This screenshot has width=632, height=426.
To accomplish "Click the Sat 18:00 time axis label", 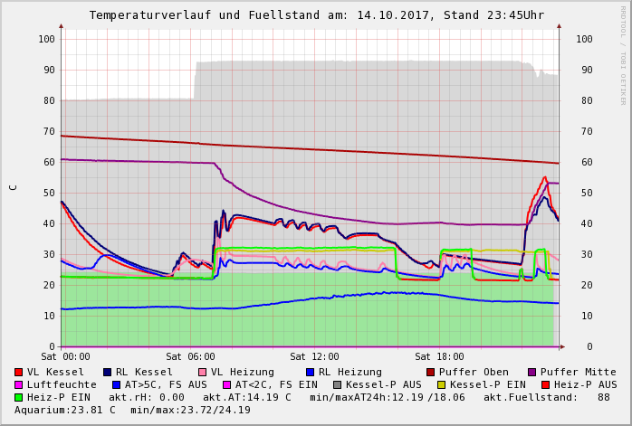I will pyautogui.click(x=439, y=357).
